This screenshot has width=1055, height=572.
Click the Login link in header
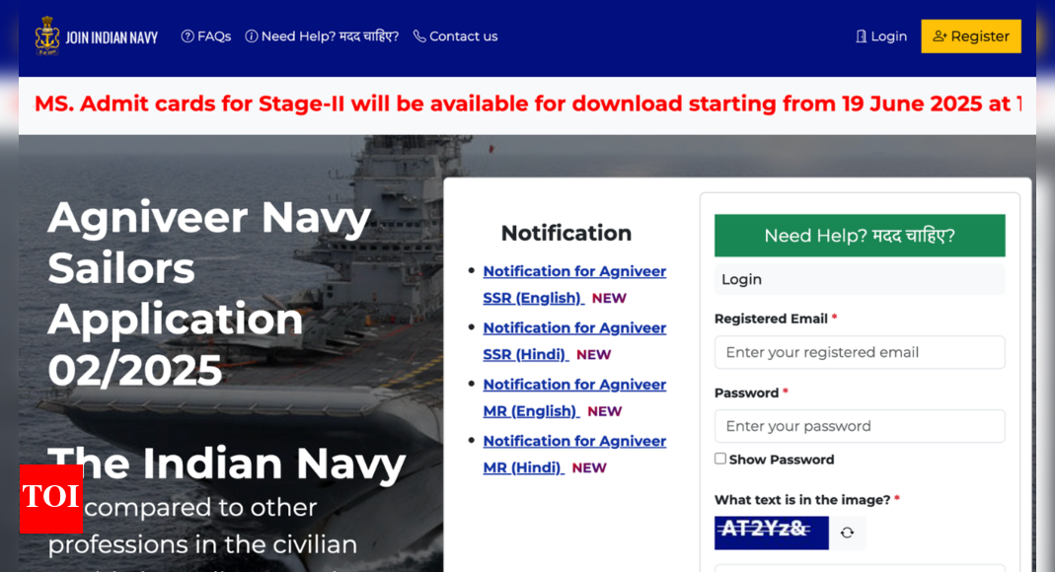[880, 36]
